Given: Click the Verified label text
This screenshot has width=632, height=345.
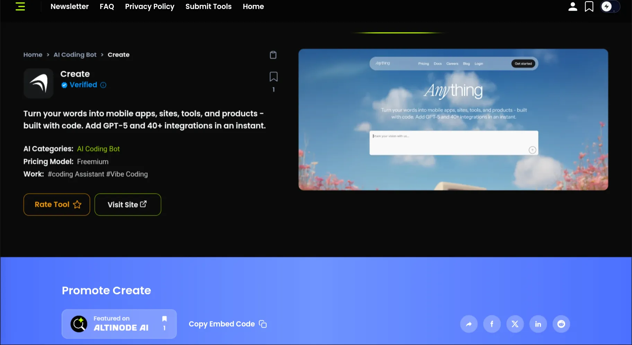Looking at the screenshot, I should click(x=84, y=85).
